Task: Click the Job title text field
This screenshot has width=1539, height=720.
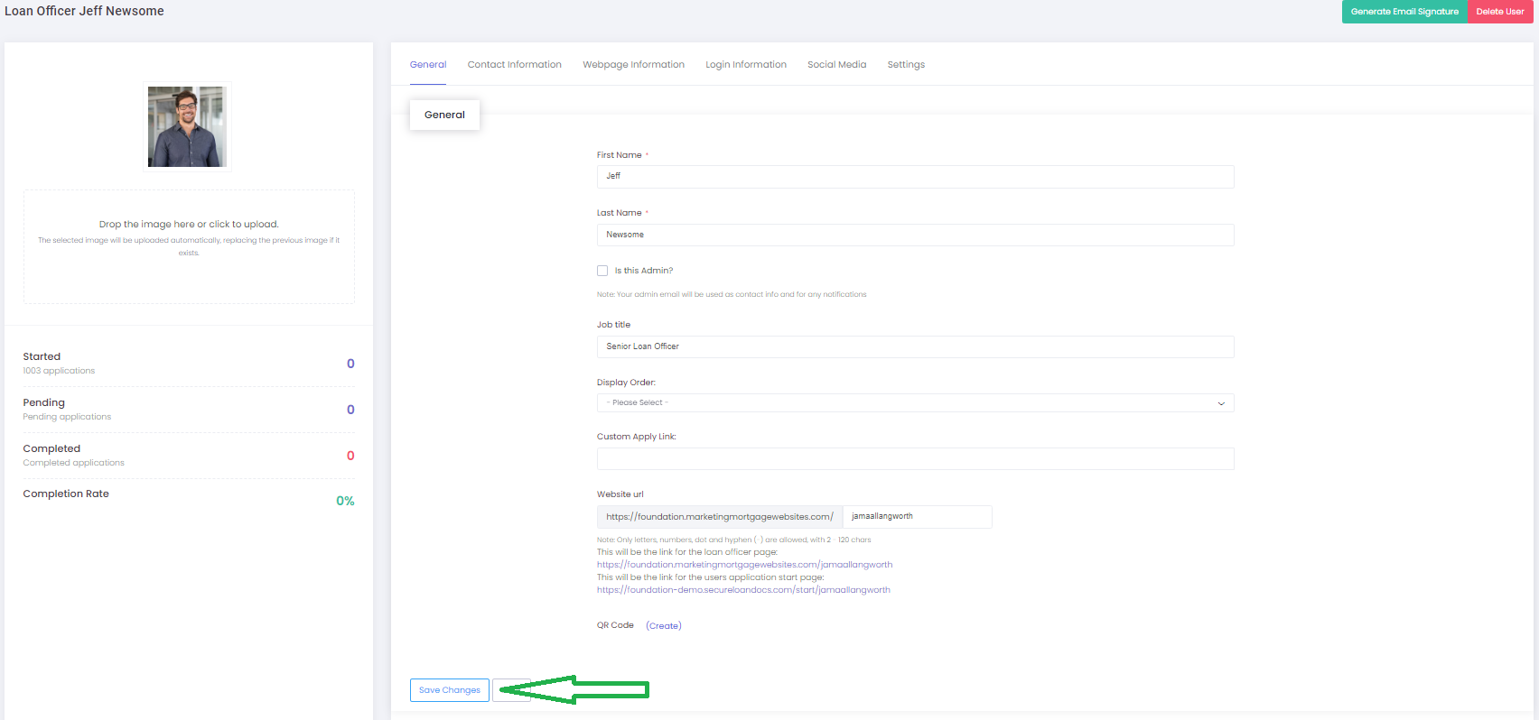Action: (914, 346)
